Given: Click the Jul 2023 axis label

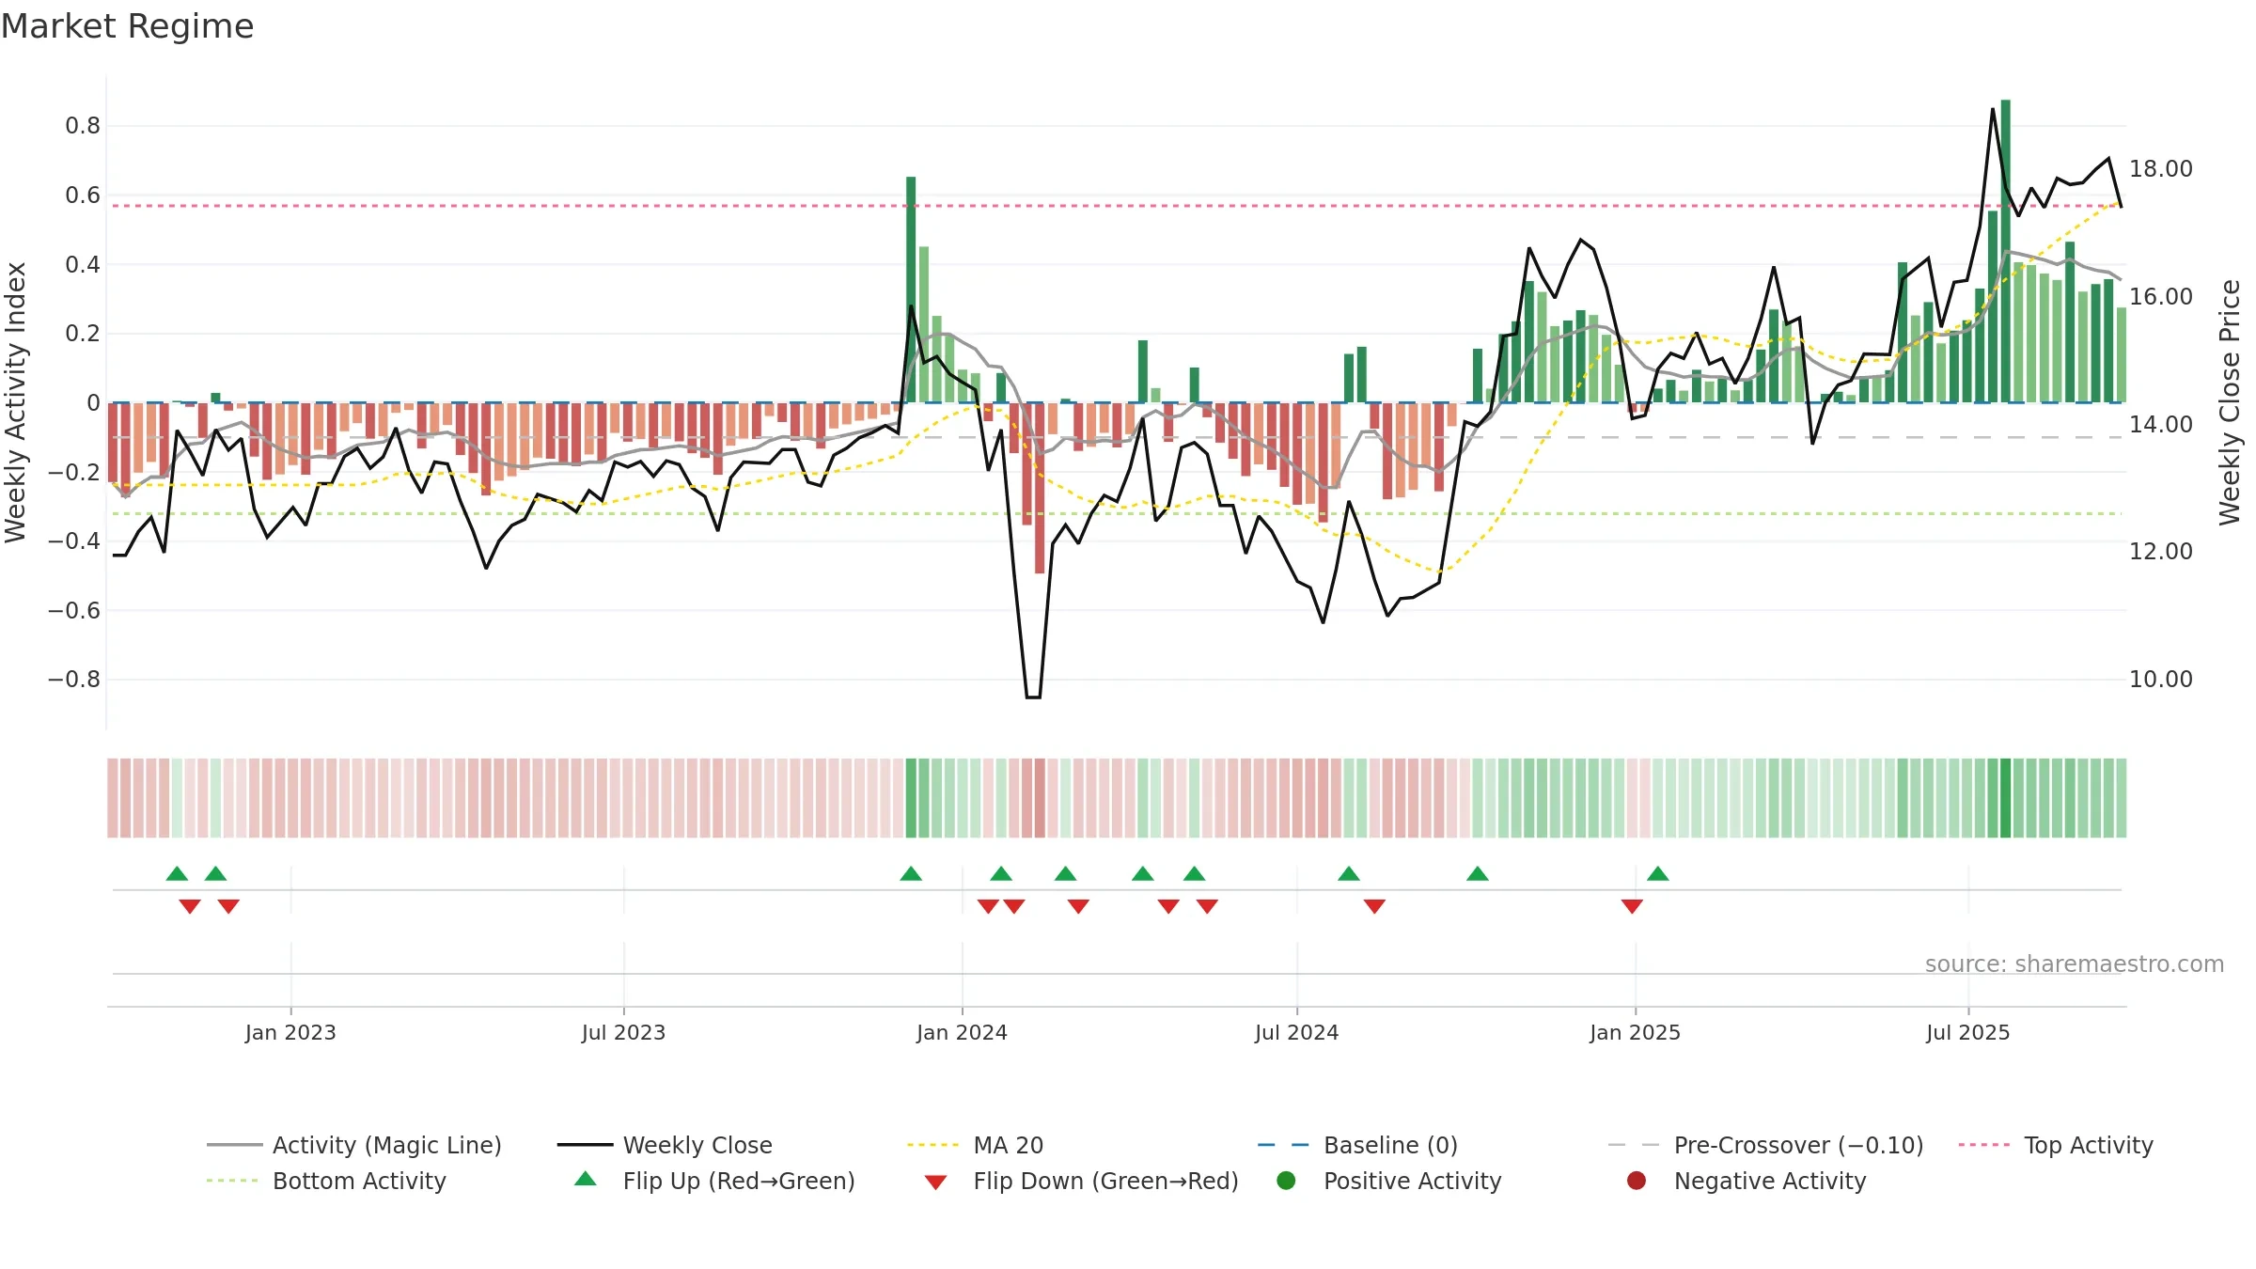Looking at the screenshot, I should click(623, 1032).
